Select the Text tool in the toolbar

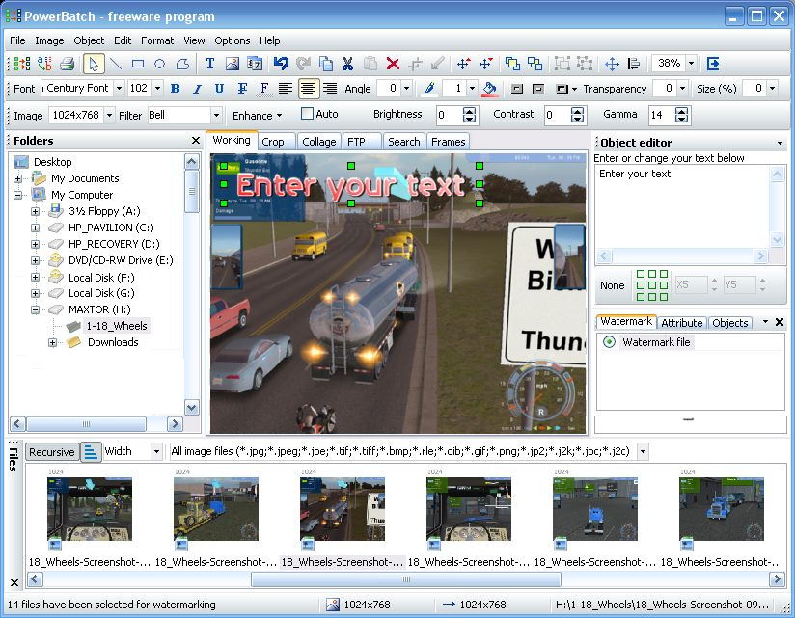[x=209, y=64]
